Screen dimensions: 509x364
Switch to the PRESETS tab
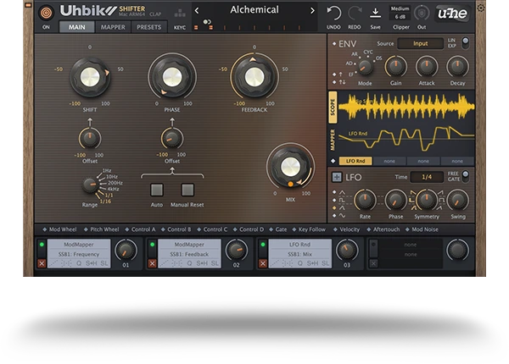(148, 27)
